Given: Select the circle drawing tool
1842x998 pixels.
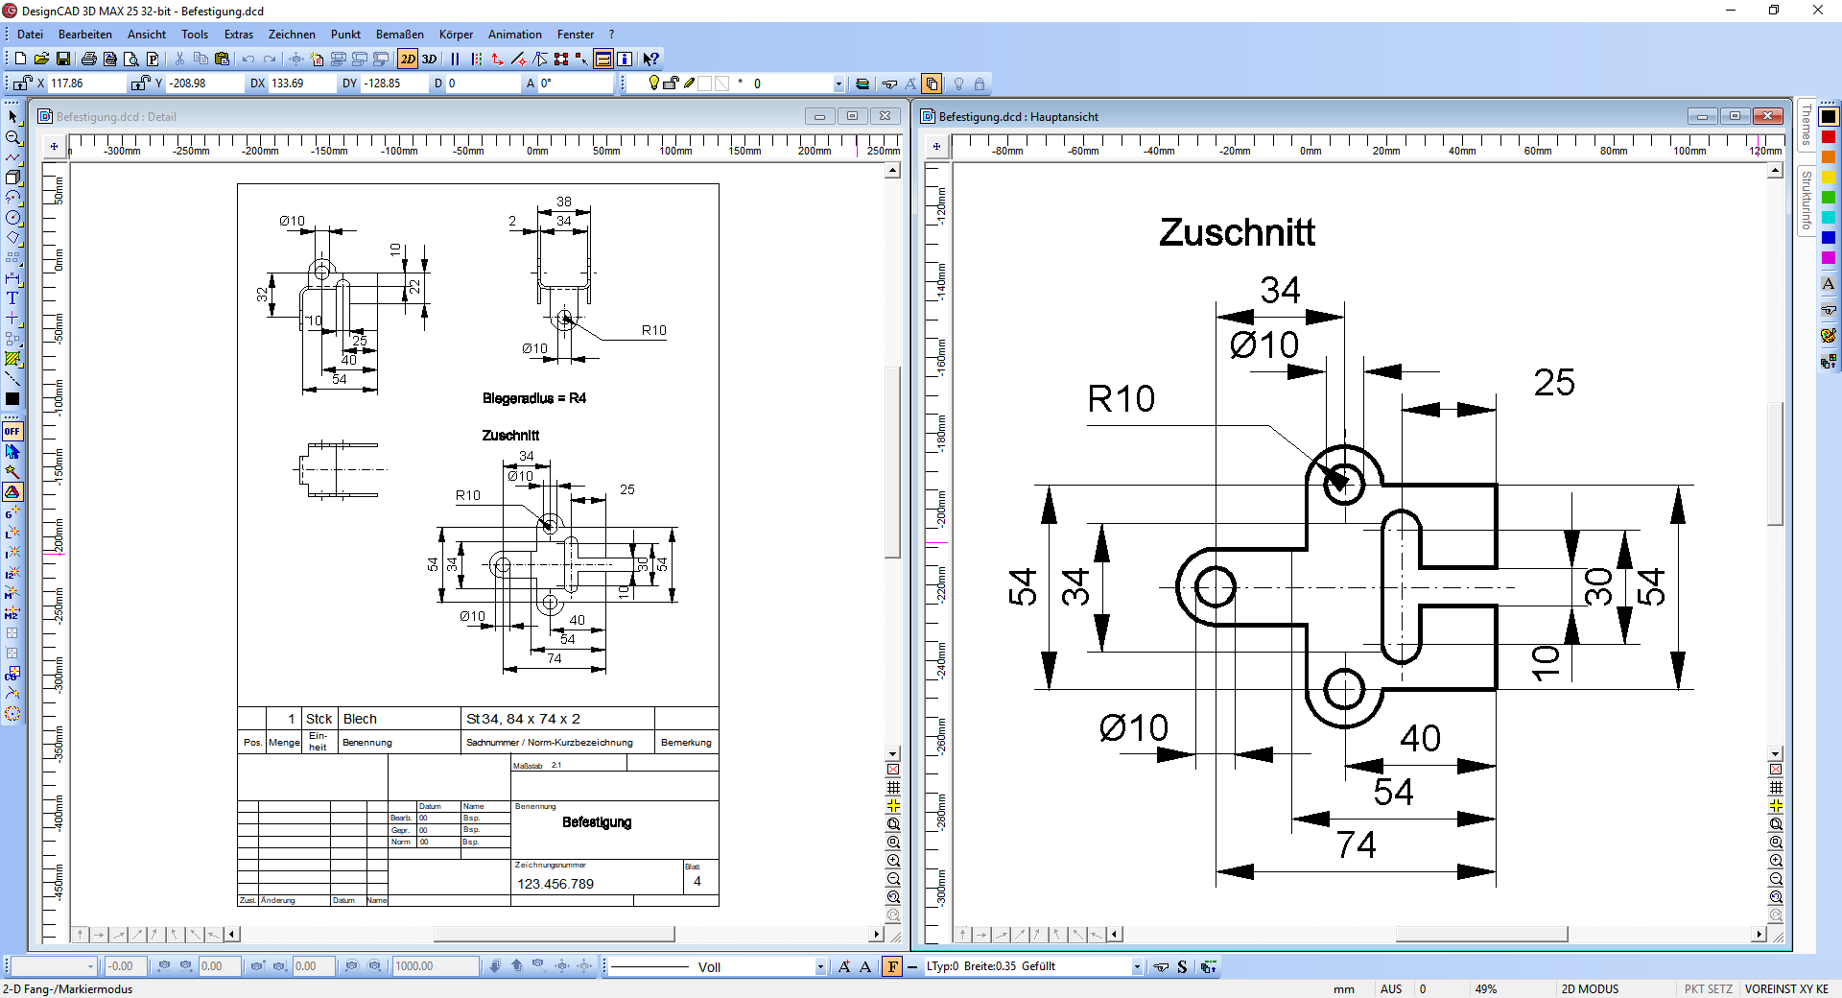Looking at the screenshot, I should pos(12,218).
